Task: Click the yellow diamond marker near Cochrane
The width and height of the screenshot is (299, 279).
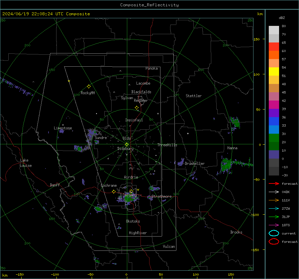Action: 114,192
